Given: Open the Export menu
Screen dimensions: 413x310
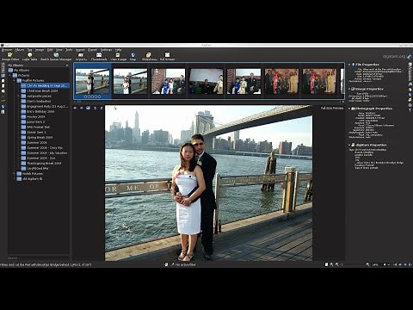Looking at the screenshot, I should pyautogui.click(x=92, y=50).
